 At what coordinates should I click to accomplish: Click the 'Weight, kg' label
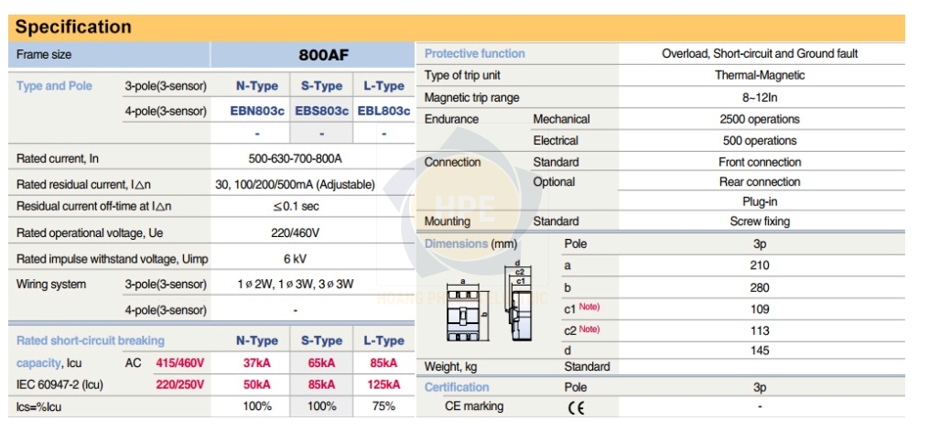450,367
